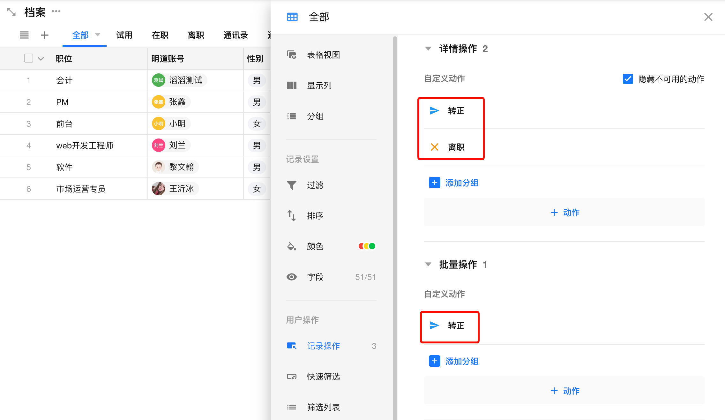This screenshot has width=725, height=420.
Task: Open dropdown arrow beside 全部 view tab
Action: pyautogui.click(x=98, y=35)
